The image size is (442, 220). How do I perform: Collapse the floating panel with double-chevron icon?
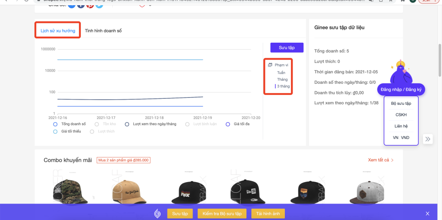(428, 139)
